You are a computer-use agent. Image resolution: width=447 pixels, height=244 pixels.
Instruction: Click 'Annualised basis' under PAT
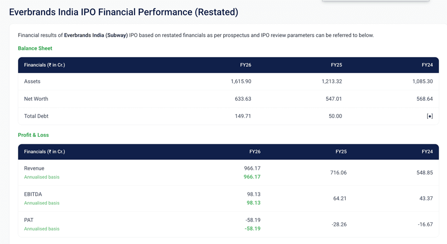coord(42,229)
